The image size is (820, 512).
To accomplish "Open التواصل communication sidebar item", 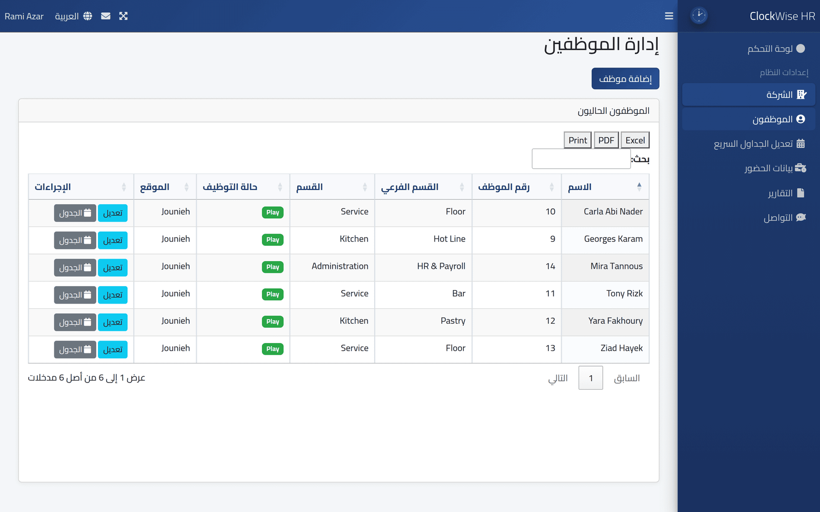I will coord(749,218).
